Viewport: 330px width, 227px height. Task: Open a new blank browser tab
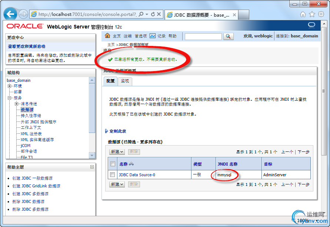pos(243,15)
